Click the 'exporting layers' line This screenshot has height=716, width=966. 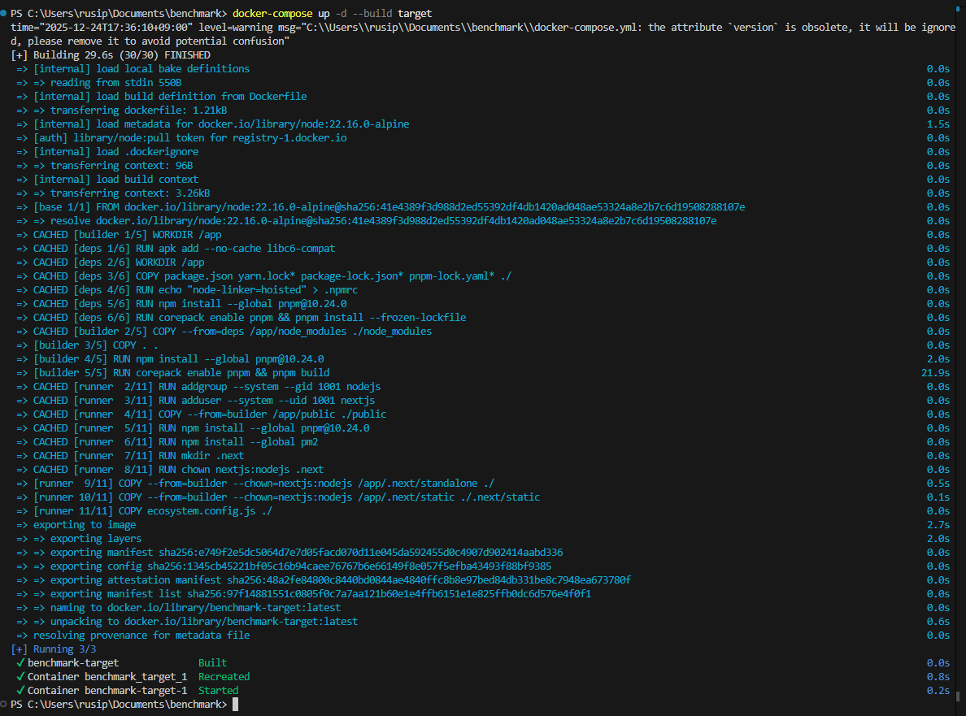click(x=95, y=539)
